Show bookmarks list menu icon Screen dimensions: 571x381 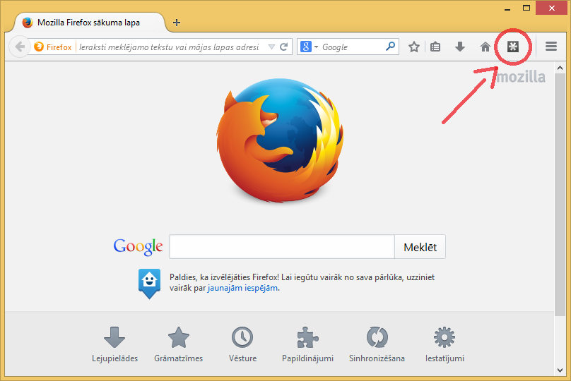[x=435, y=47]
